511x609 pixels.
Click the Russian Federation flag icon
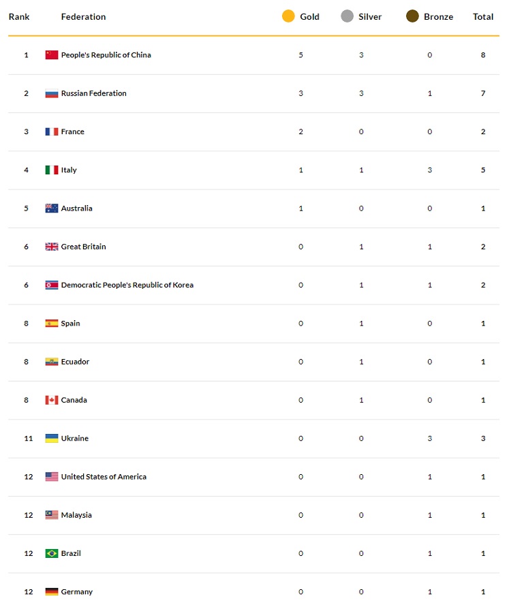(x=52, y=93)
